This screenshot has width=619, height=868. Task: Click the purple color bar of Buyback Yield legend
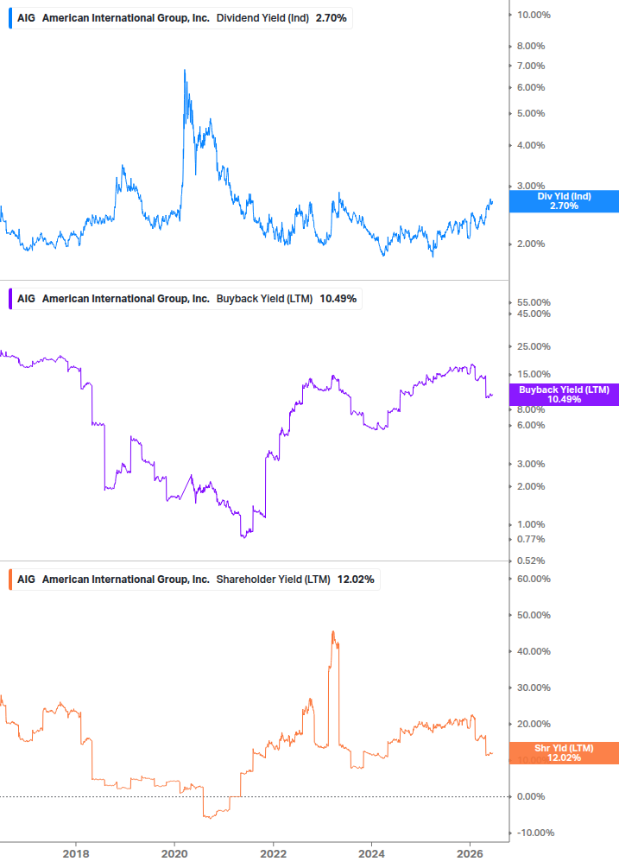[x=10, y=299]
